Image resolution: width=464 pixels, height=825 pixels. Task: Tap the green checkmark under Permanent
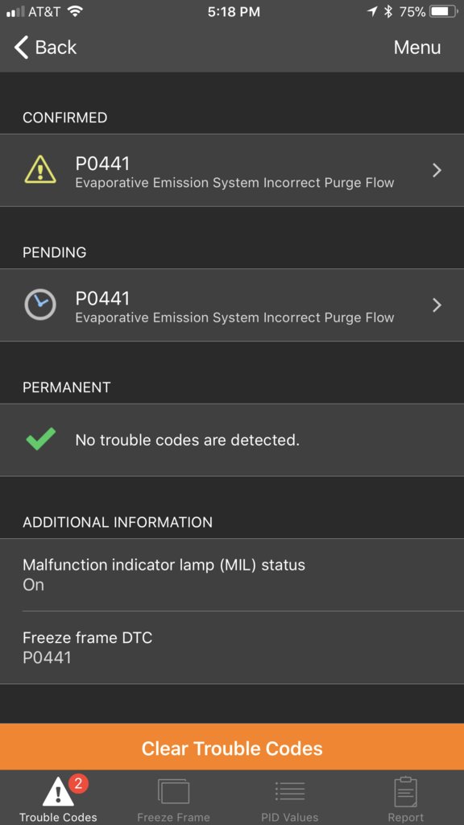point(40,439)
